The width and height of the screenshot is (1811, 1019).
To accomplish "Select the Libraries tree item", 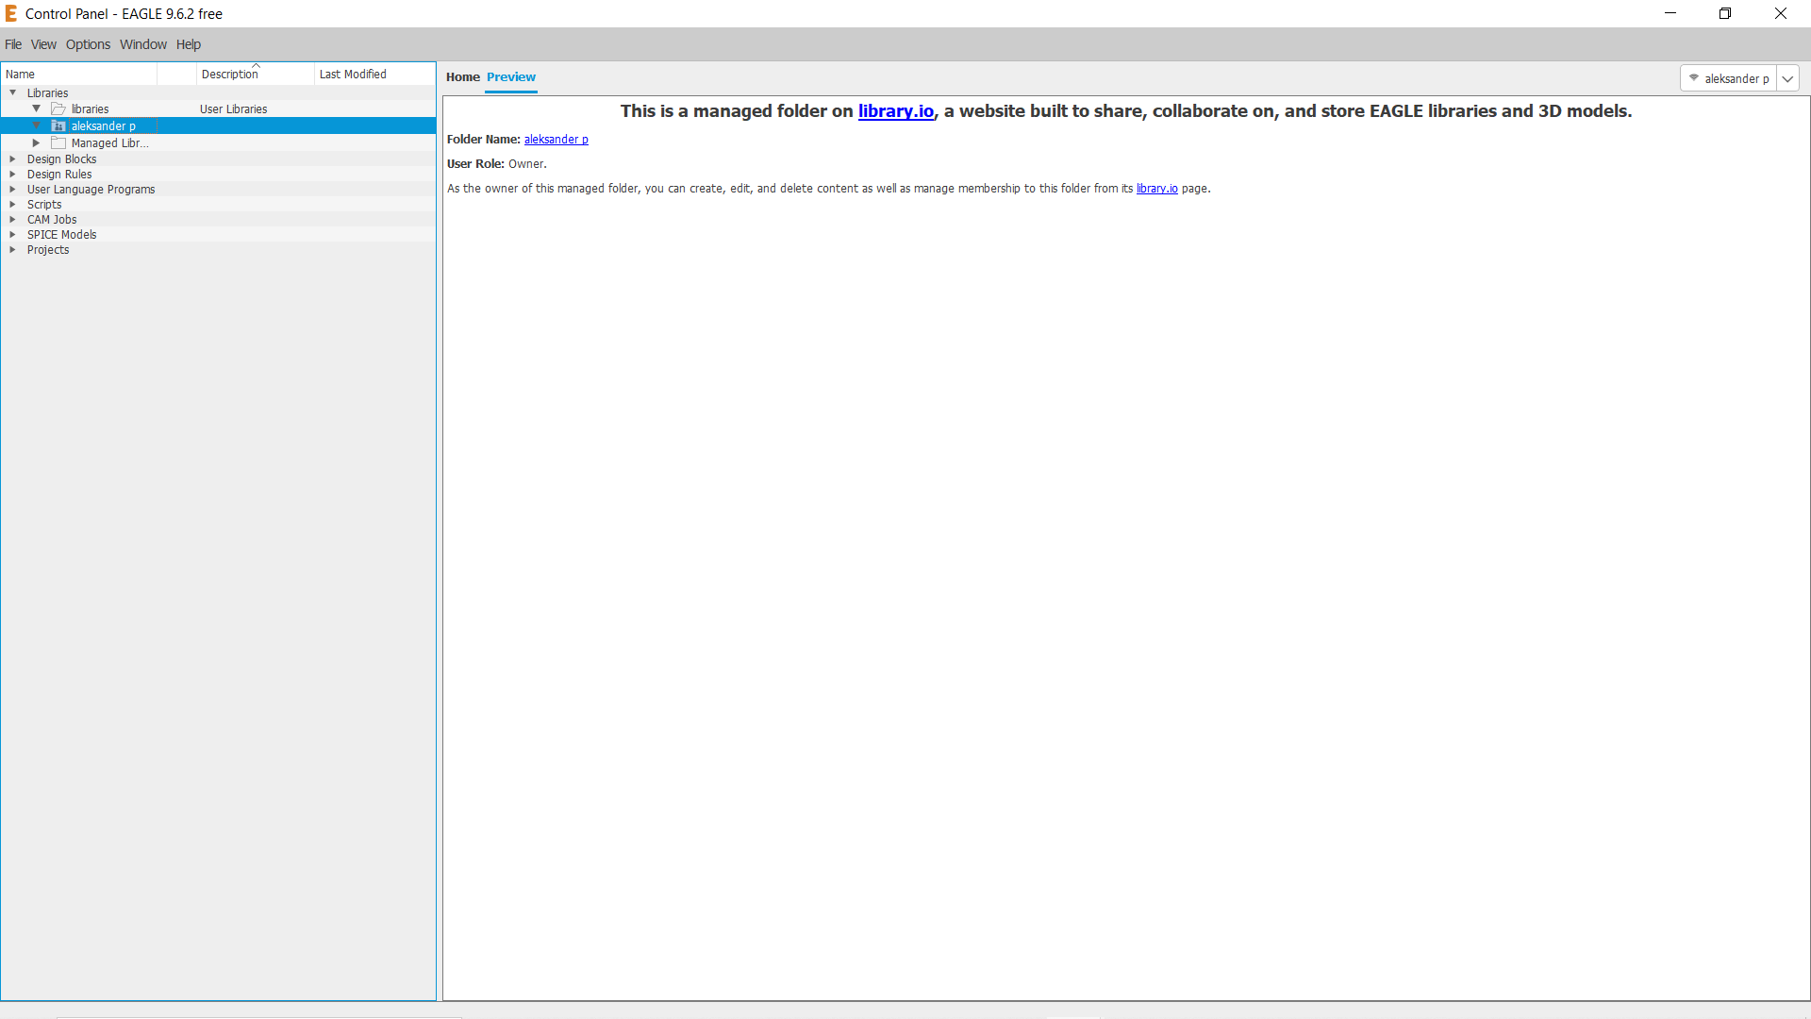I will [x=47, y=93].
